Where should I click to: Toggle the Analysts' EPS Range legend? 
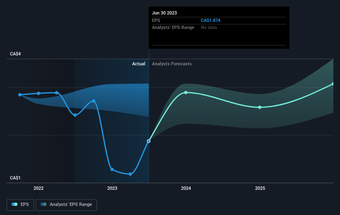(66, 205)
